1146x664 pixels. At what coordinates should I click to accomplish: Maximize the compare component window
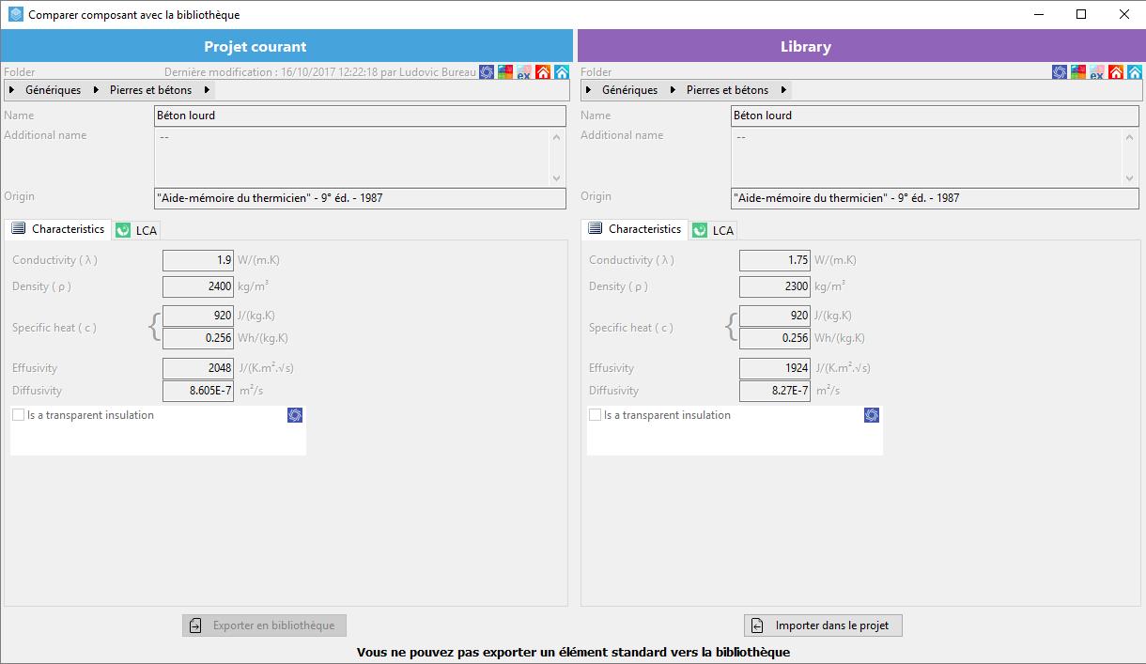(x=1081, y=14)
